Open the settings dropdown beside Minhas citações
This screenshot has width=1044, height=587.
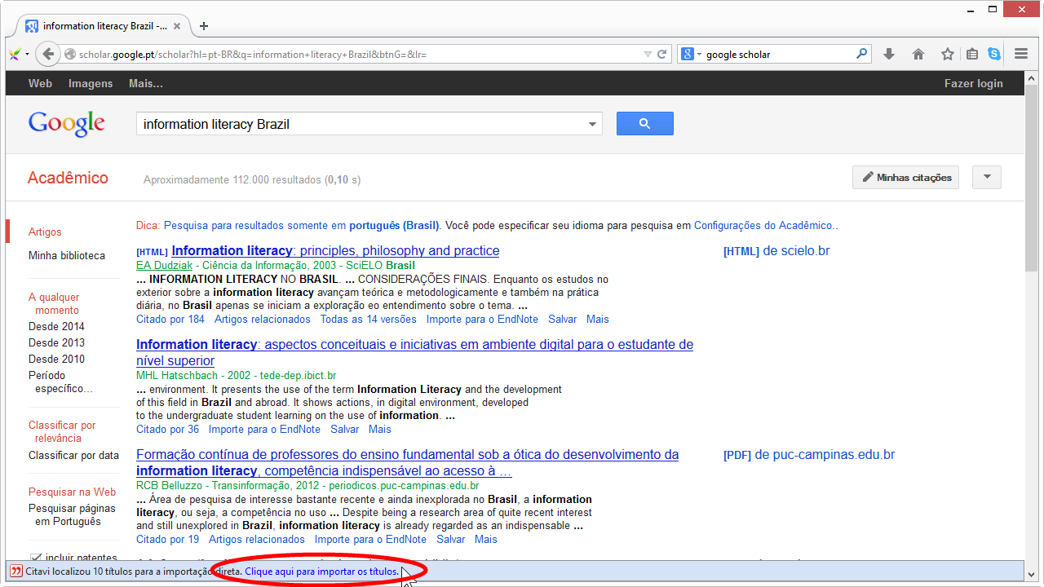[x=987, y=177]
